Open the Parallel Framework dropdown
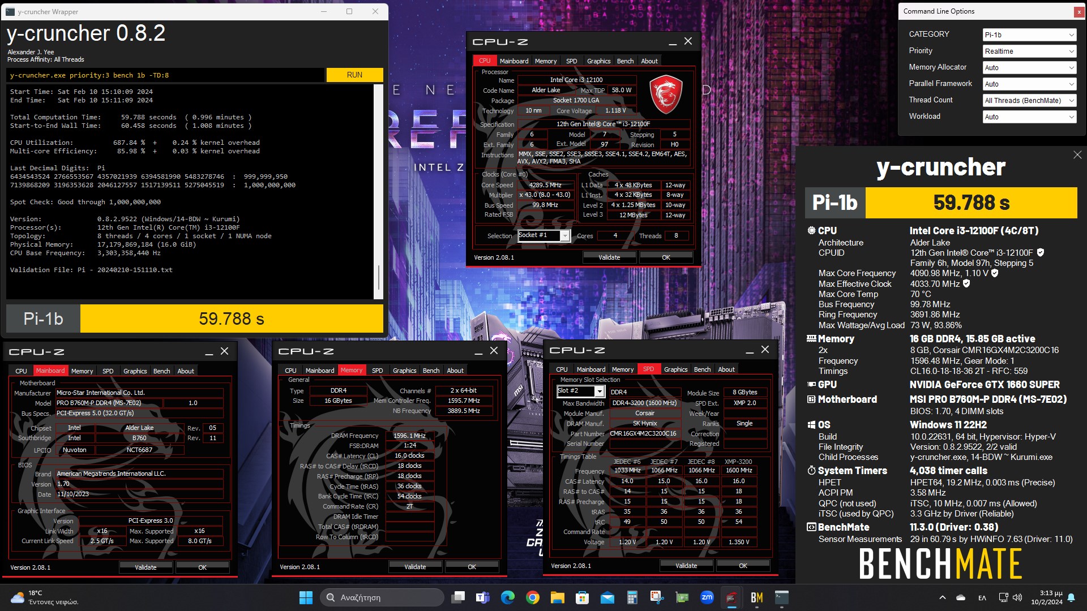Screen dimensions: 1087x611 pos(1029,84)
